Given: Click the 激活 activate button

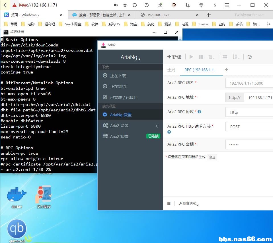Looking at the screenshot, I should [x=212, y=157].
